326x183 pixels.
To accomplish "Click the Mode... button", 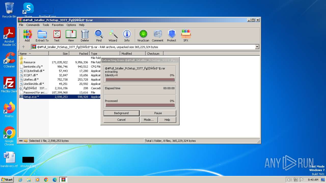I will point(149,120).
